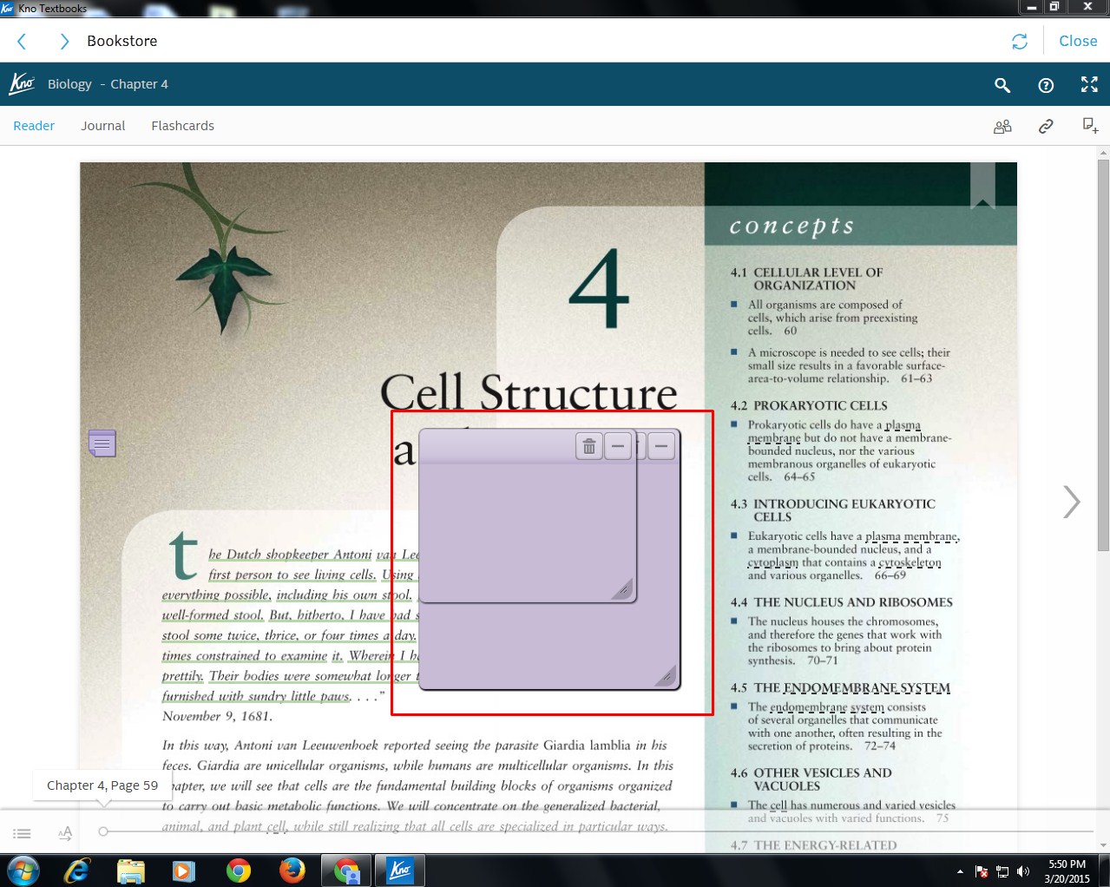Screen dimensions: 1110x887
Task: Click the 'Biology - Chapter 4' header text
Action: [x=108, y=84]
